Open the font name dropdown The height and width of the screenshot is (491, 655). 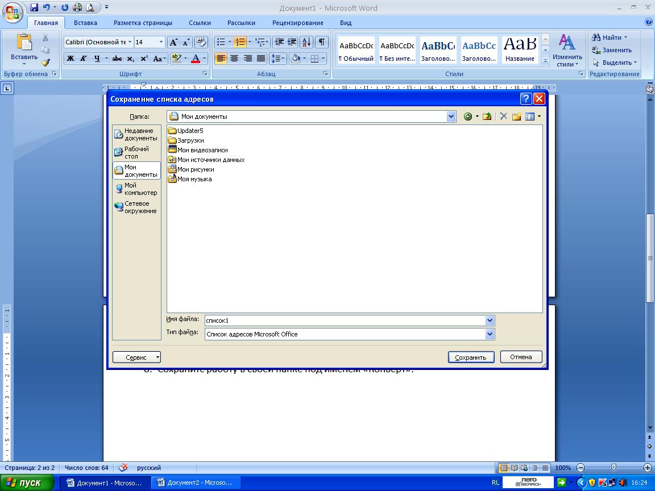click(x=130, y=42)
